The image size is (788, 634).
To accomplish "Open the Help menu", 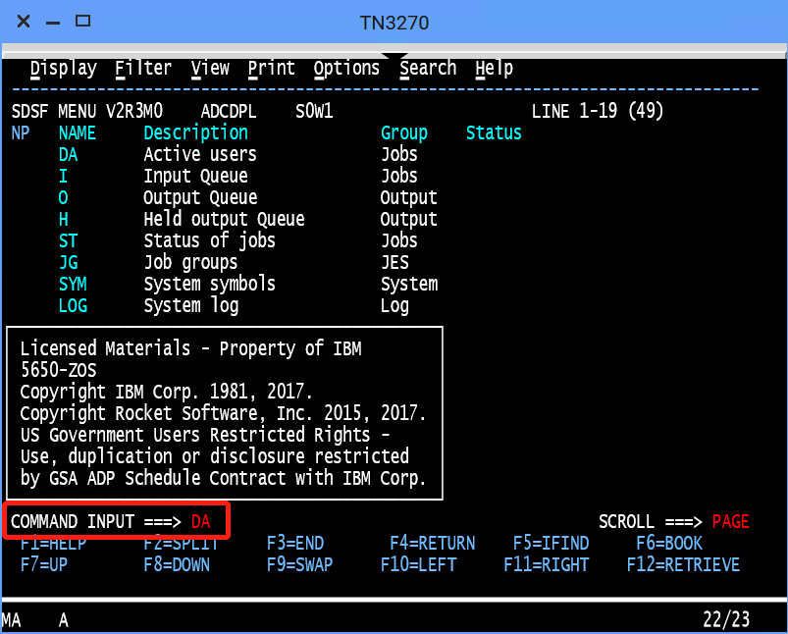I will (495, 69).
